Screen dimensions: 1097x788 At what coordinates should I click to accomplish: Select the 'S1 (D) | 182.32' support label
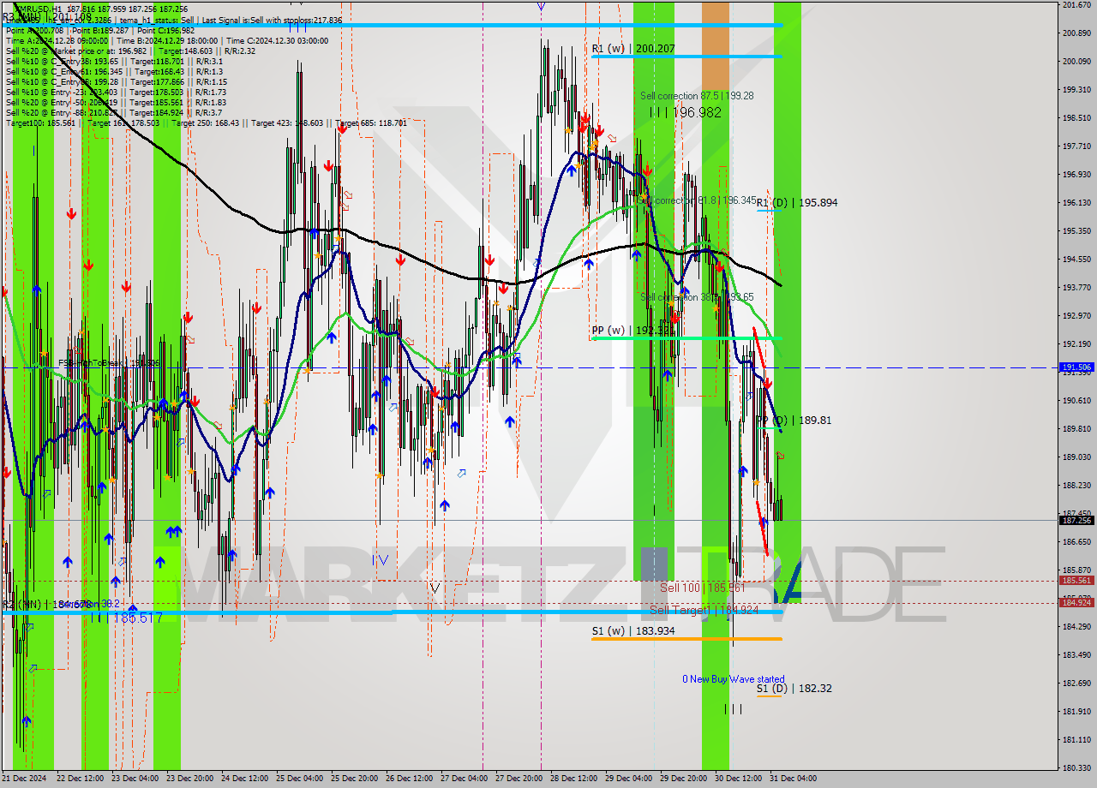(794, 689)
